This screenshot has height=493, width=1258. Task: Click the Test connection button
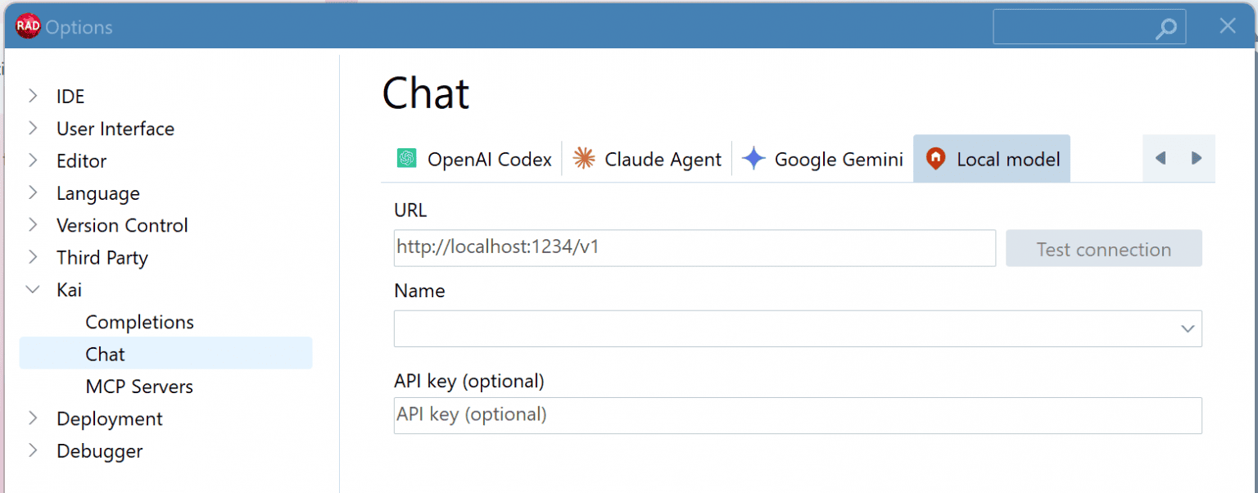point(1104,248)
